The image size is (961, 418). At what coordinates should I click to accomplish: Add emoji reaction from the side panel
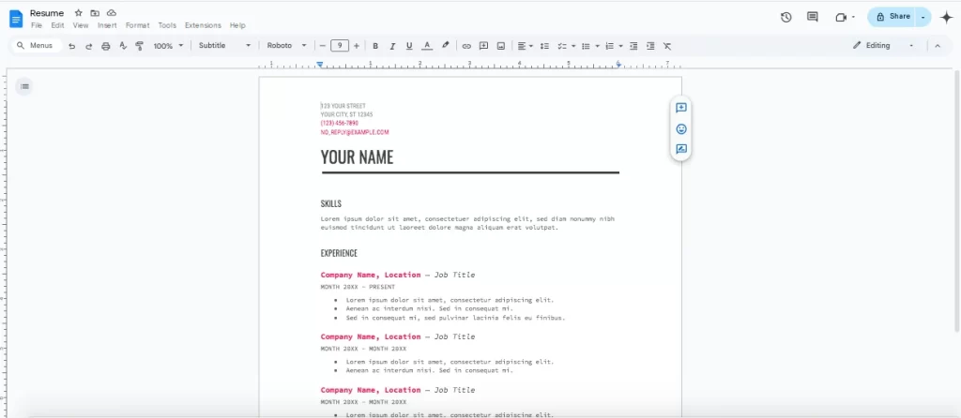coord(681,129)
